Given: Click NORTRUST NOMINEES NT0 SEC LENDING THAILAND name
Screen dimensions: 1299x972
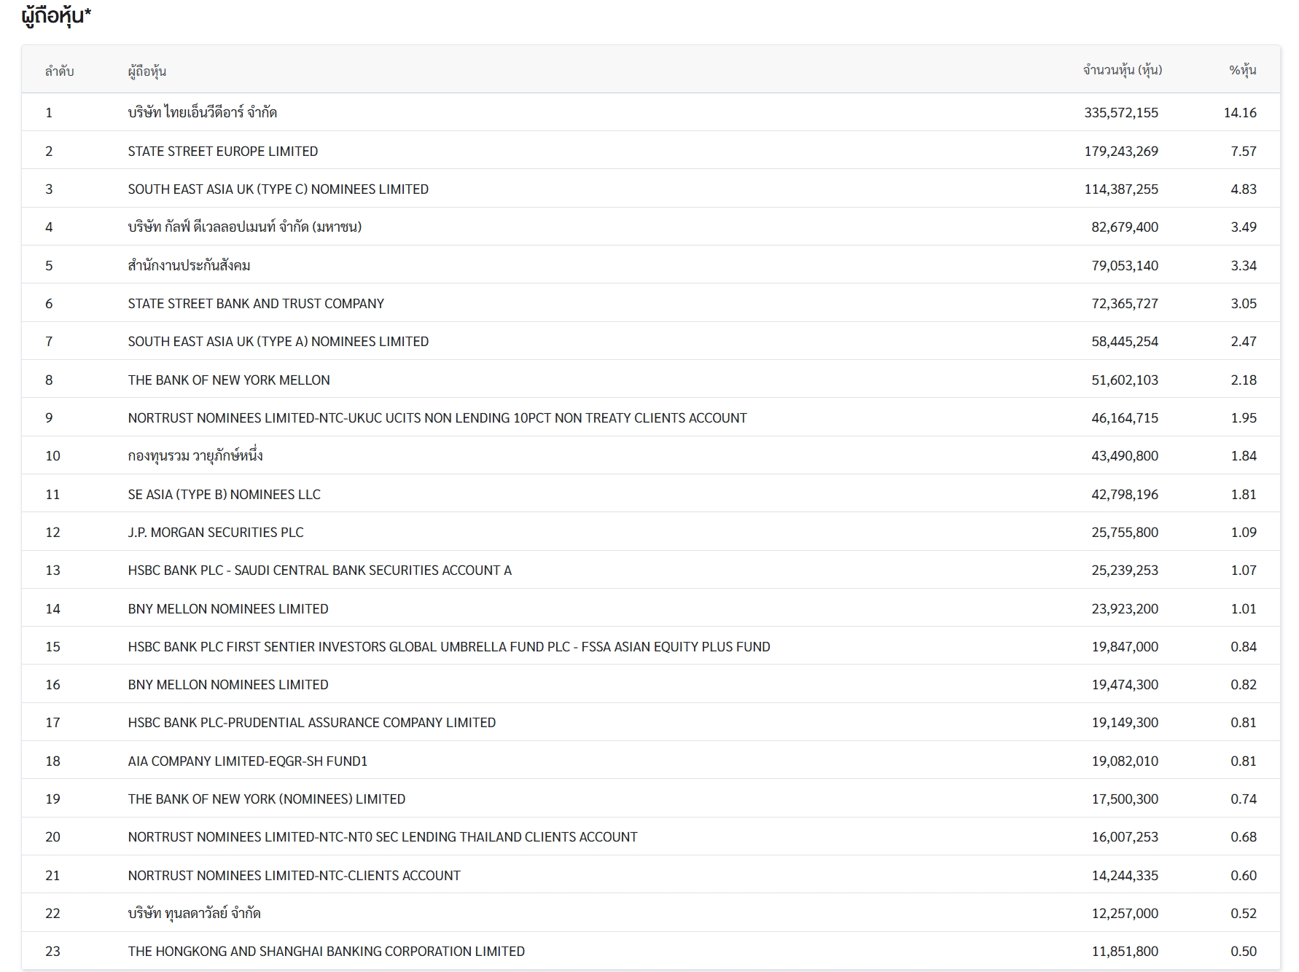Looking at the screenshot, I should 383,836.
